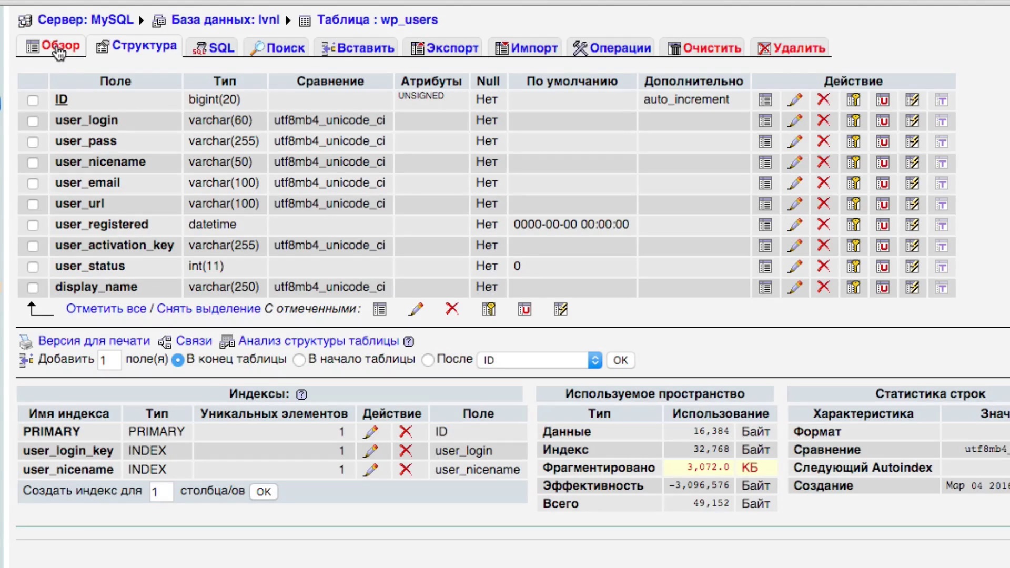1010x568 pixels.
Task: Add index icon for user_url row
Action: 912,204
